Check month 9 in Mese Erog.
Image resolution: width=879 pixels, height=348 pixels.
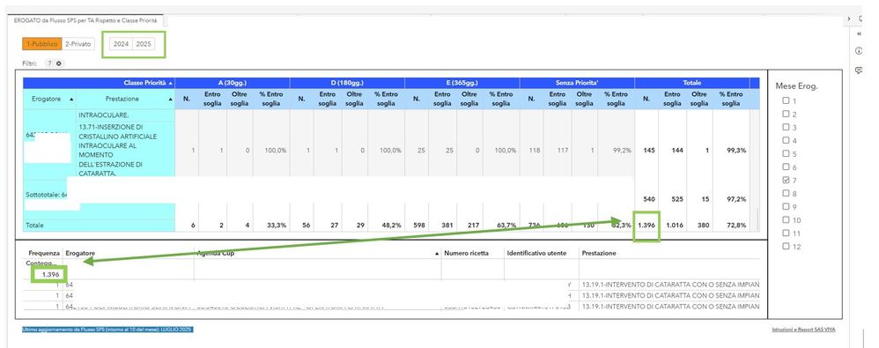(x=786, y=206)
